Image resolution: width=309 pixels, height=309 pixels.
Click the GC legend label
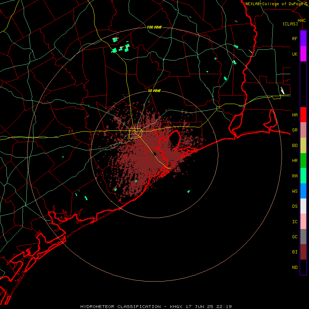click(295, 237)
